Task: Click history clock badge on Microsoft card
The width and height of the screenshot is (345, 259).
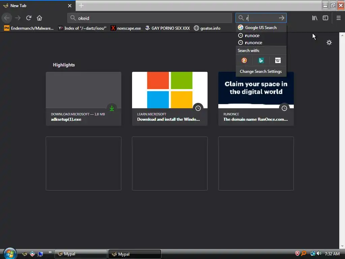Action: pos(198,108)
